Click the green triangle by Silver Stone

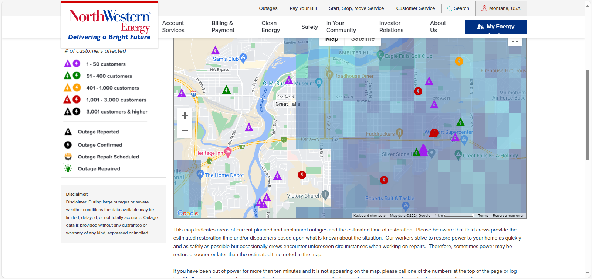417,152
